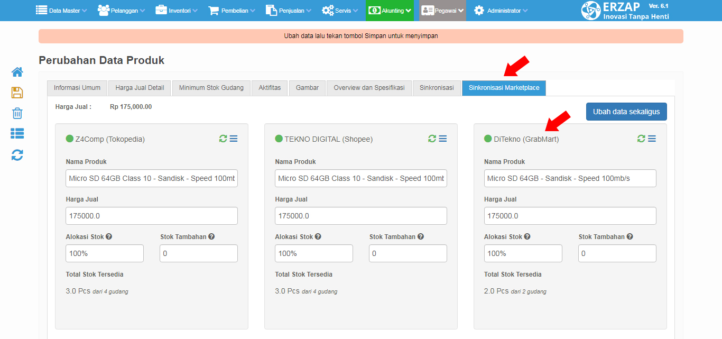Screen dimensions: 722x339
Task: Select the Sinkronisasi Marketplace tab
Action: [x=504, y=88]
